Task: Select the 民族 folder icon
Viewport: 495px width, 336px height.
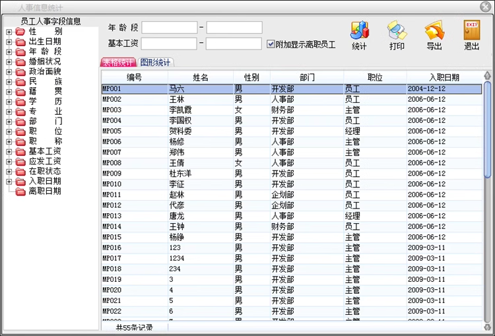Action: click(x=20, y=82)
